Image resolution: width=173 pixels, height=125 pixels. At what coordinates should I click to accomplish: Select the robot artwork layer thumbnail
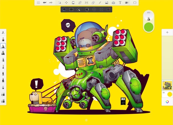point(167,85)
